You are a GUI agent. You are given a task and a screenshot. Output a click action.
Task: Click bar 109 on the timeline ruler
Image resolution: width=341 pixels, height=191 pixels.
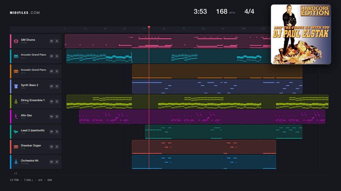click(243, 29)
